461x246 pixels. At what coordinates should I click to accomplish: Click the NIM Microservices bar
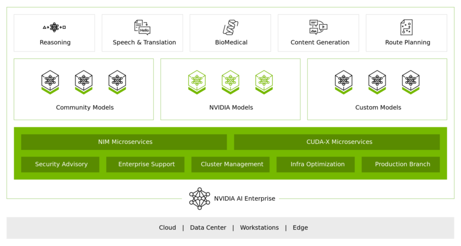[x=124, y=142]
